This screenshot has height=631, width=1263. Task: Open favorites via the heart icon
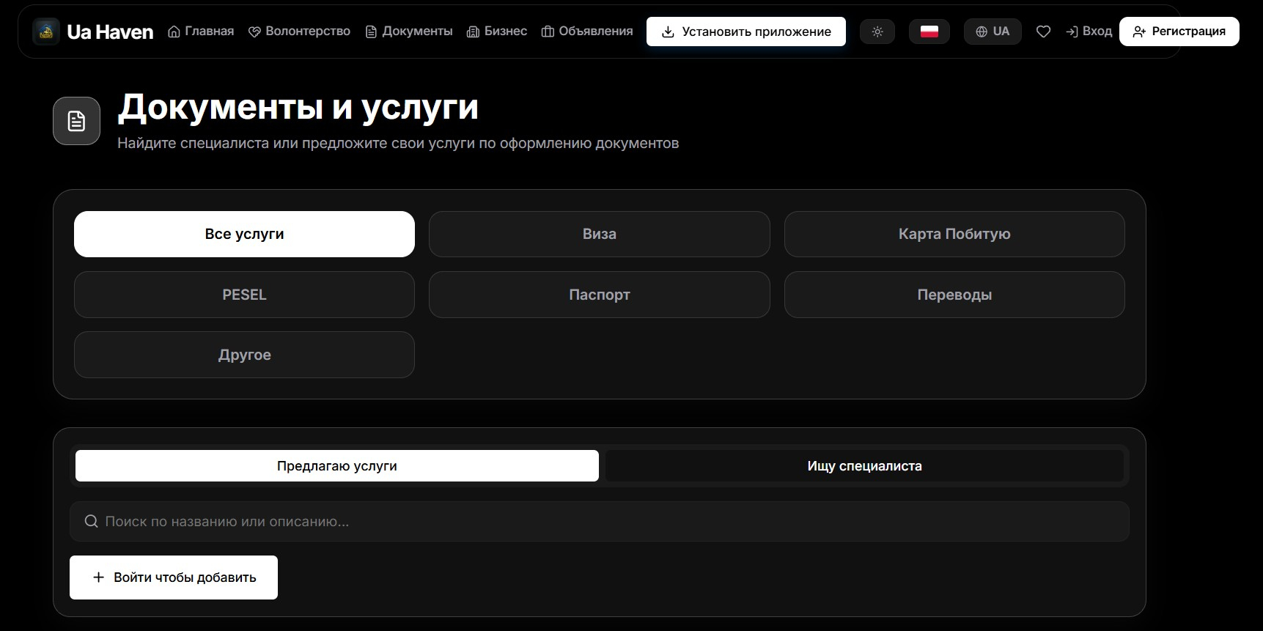click(x=1043, y=32)
